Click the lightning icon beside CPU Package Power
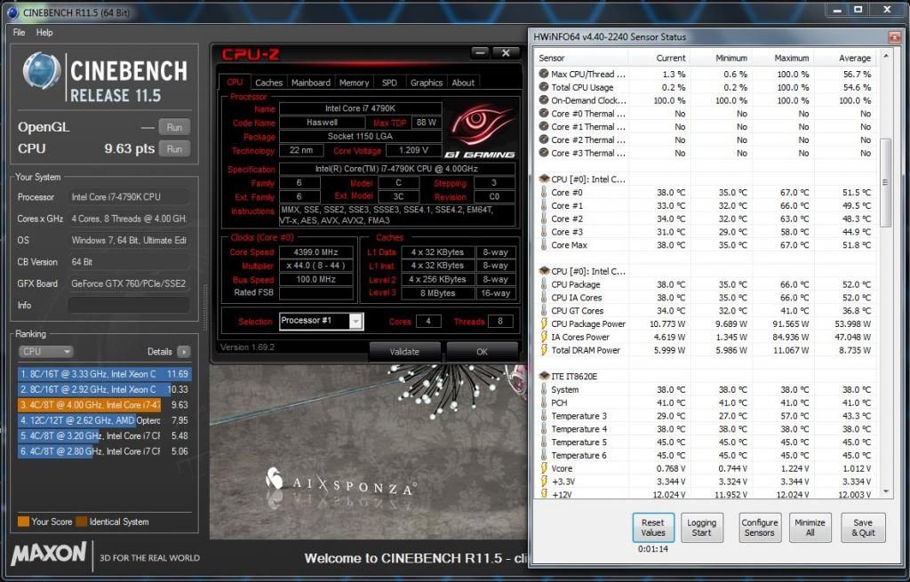Image resolution: width=910 pixels, height=582 pixels. pyautogui.click(x=543, y=324)
